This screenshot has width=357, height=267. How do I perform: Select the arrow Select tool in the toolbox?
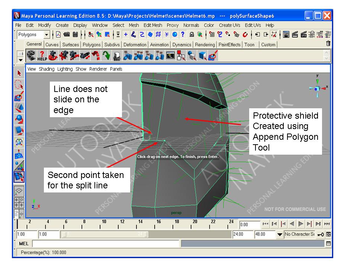click(19, 73)
